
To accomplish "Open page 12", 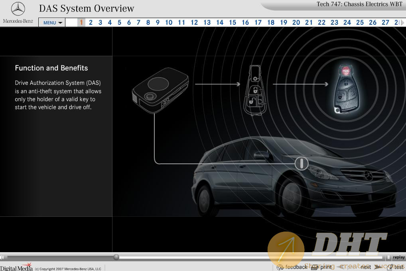I will (x=194, y=23).
